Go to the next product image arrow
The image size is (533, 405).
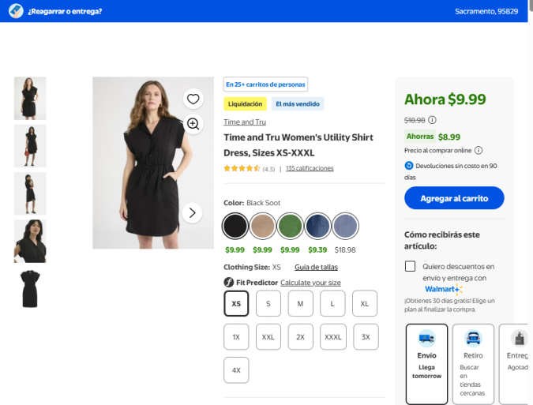click(x=193, y=213)
